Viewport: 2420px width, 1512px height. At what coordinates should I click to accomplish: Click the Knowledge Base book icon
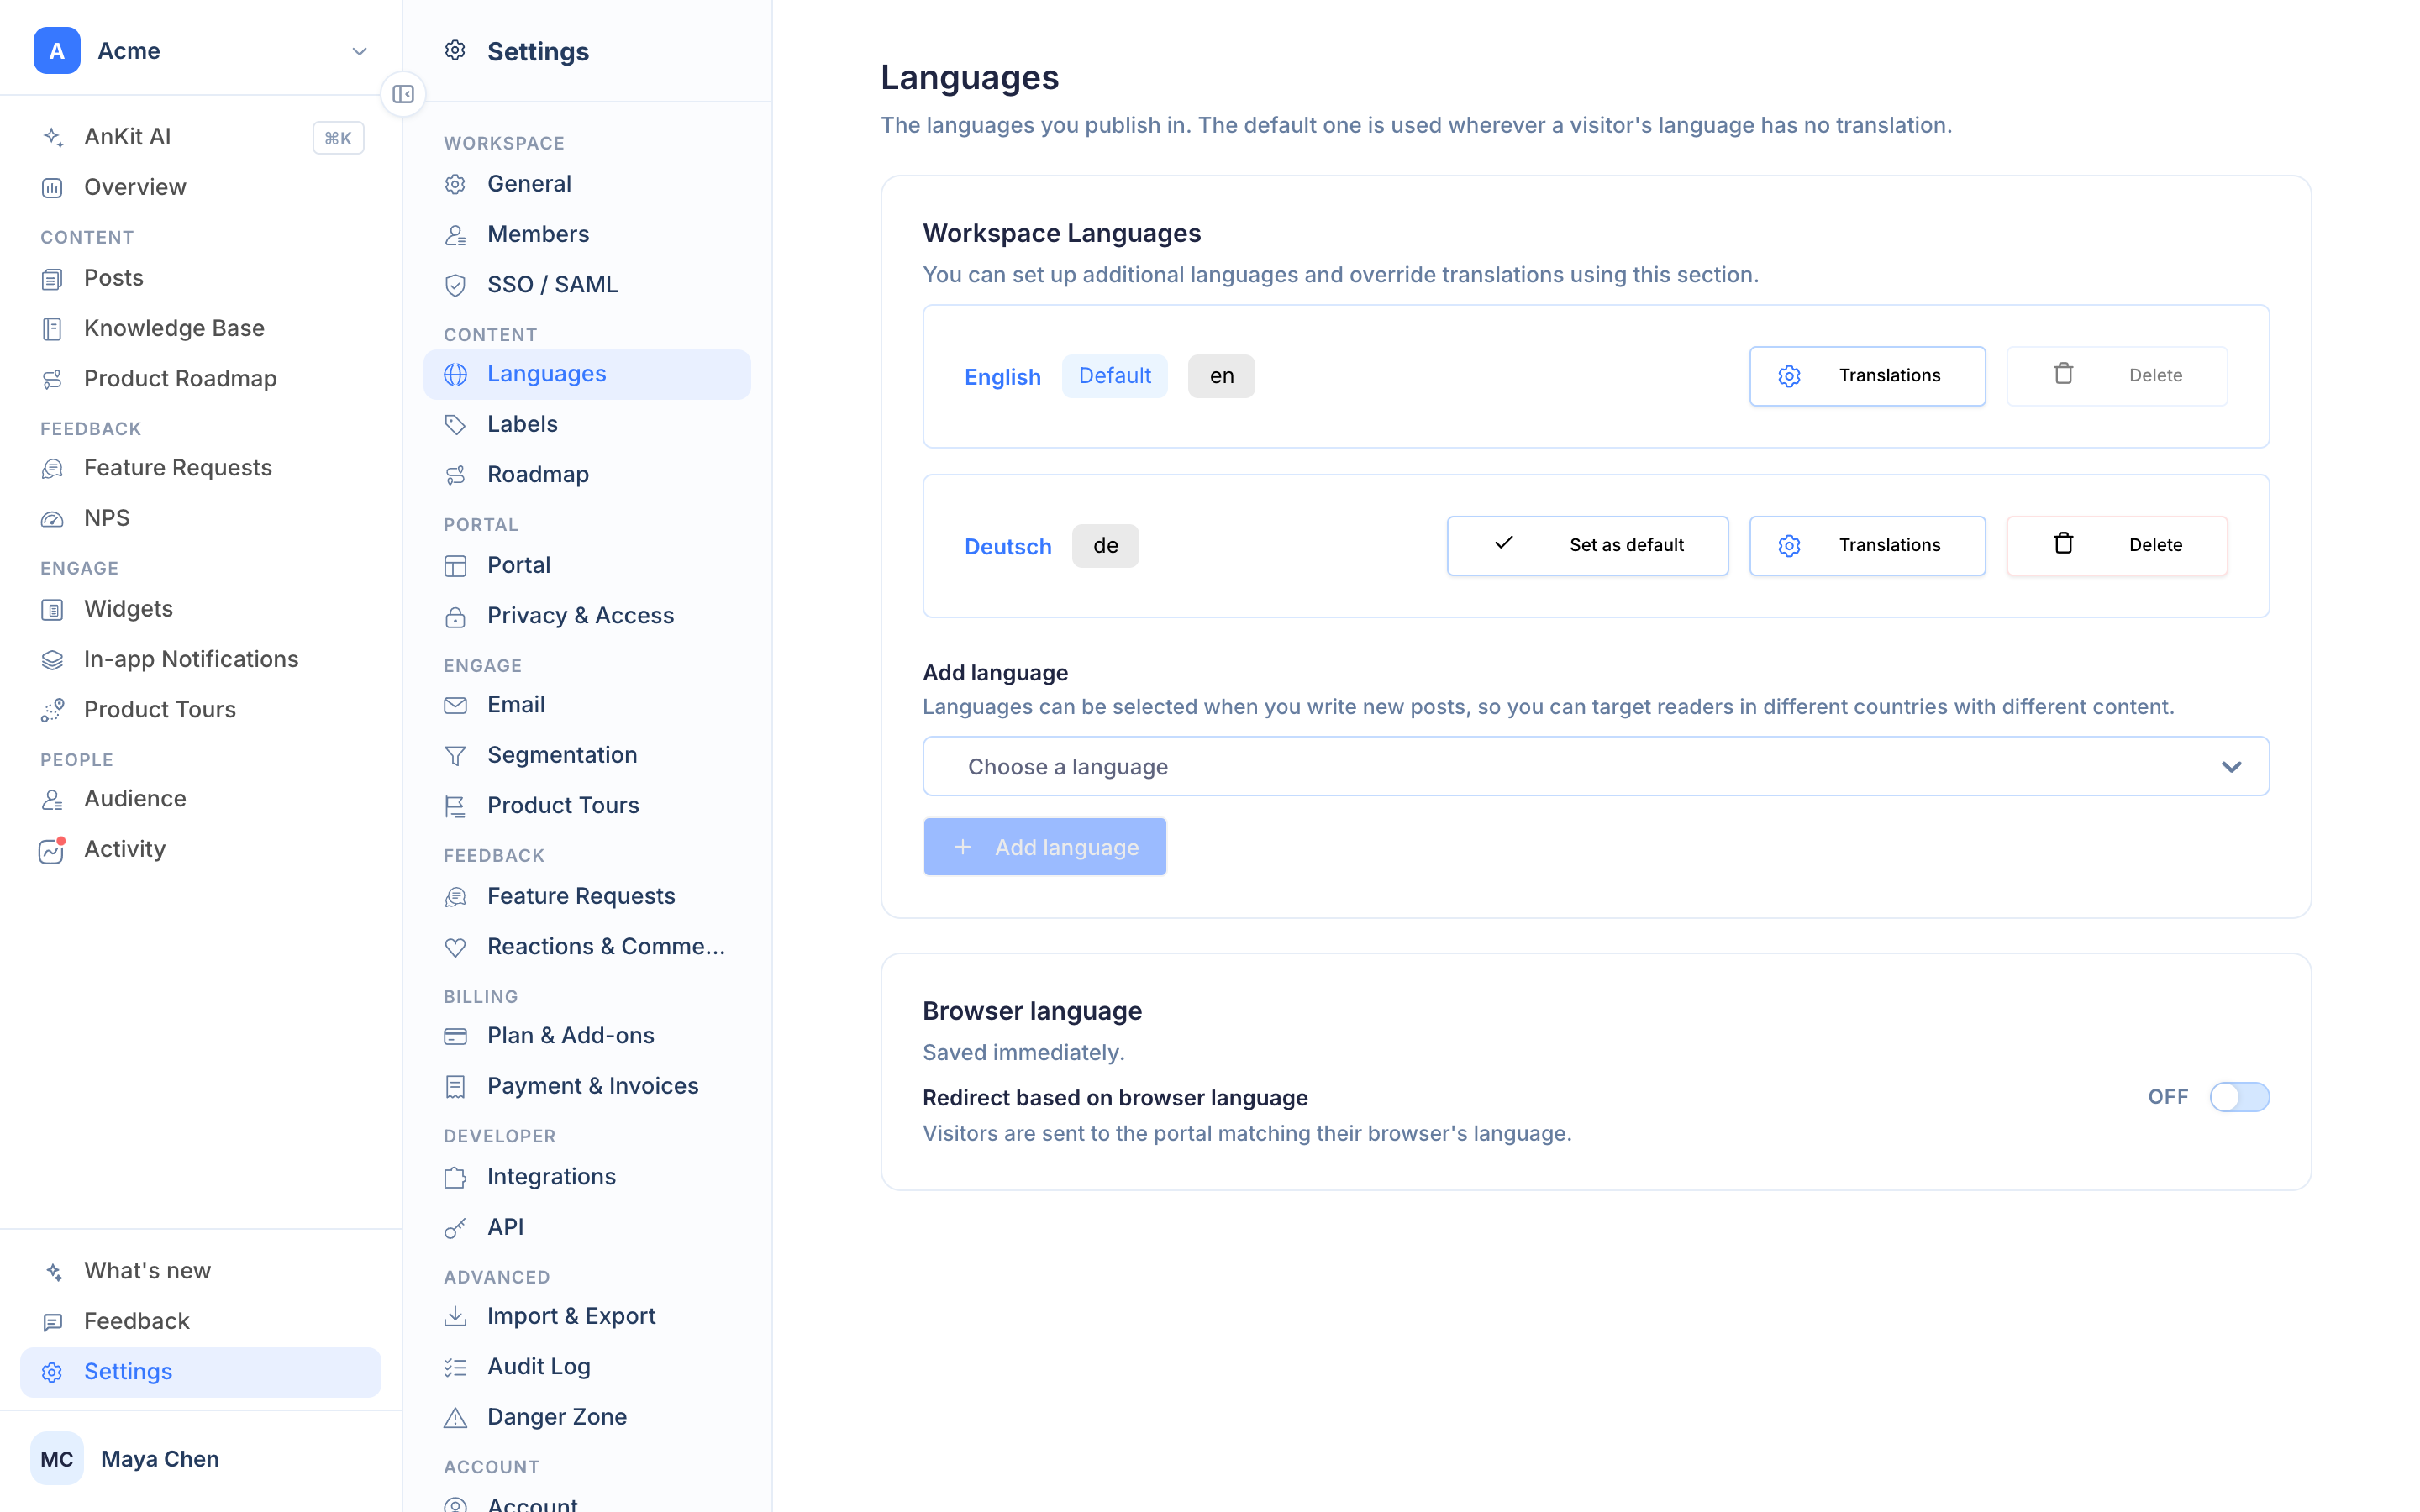click(53, 329)
